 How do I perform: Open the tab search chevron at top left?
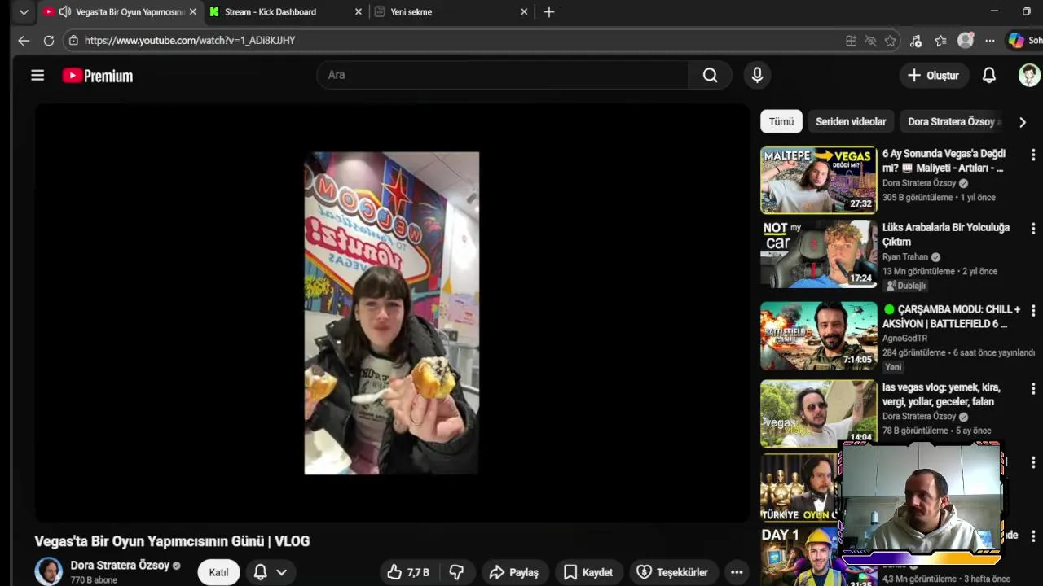[24, 12]
